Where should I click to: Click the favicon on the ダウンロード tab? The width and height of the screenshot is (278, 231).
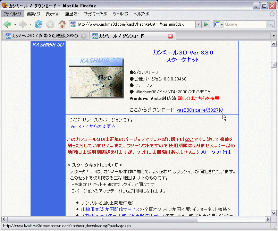click(x=95, y=36)
